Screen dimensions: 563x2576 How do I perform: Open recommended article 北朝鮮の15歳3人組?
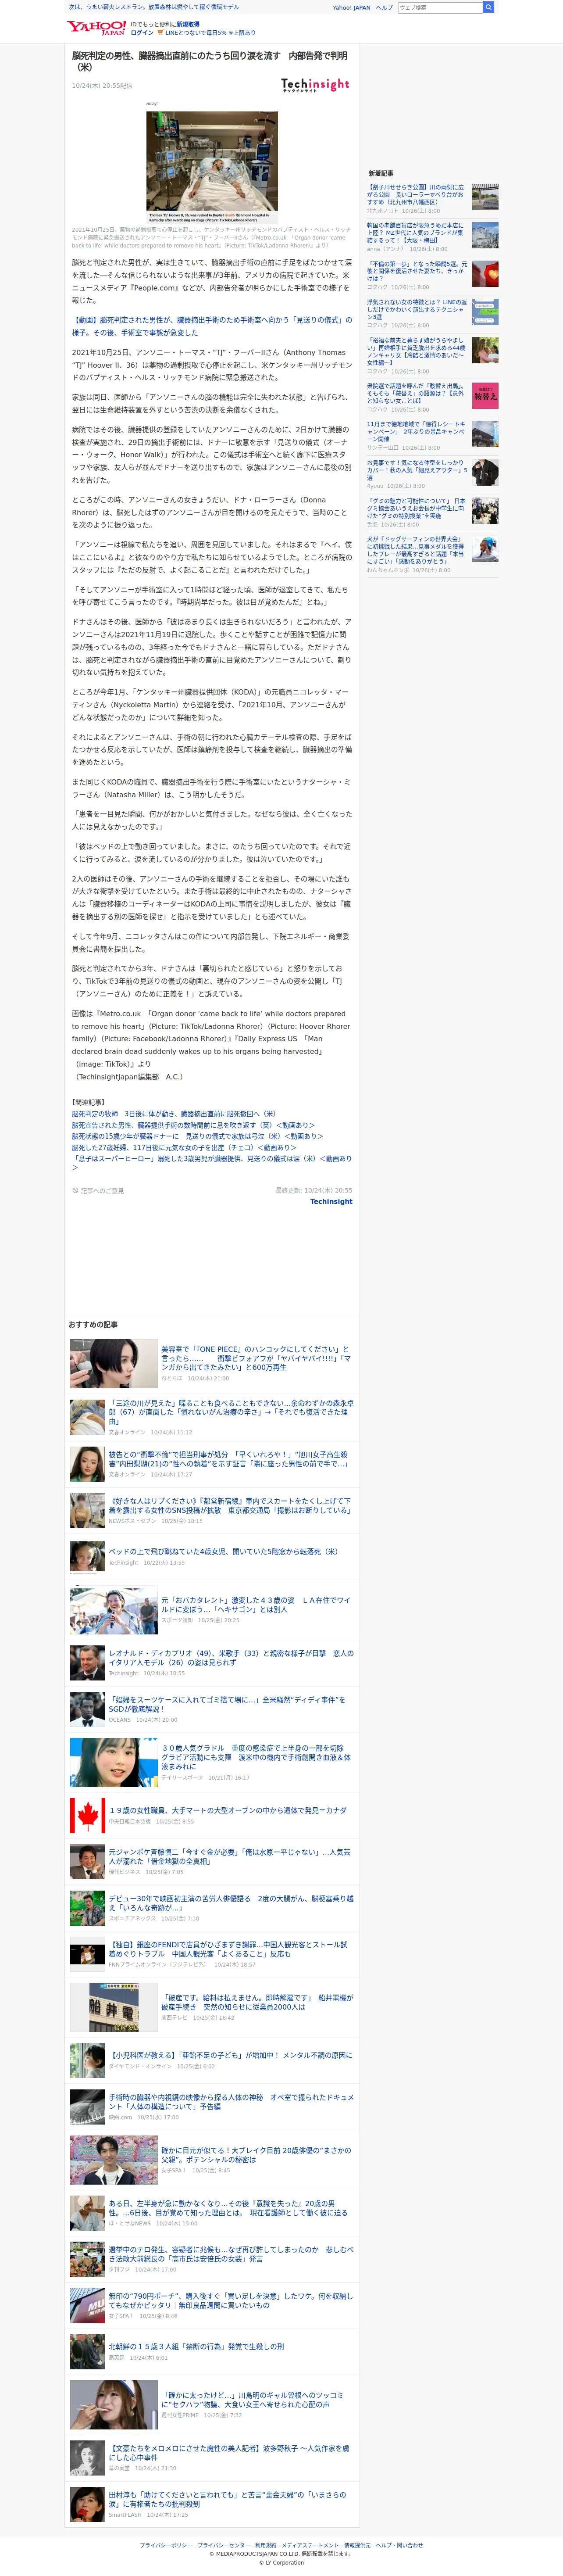coord(196,2347)
